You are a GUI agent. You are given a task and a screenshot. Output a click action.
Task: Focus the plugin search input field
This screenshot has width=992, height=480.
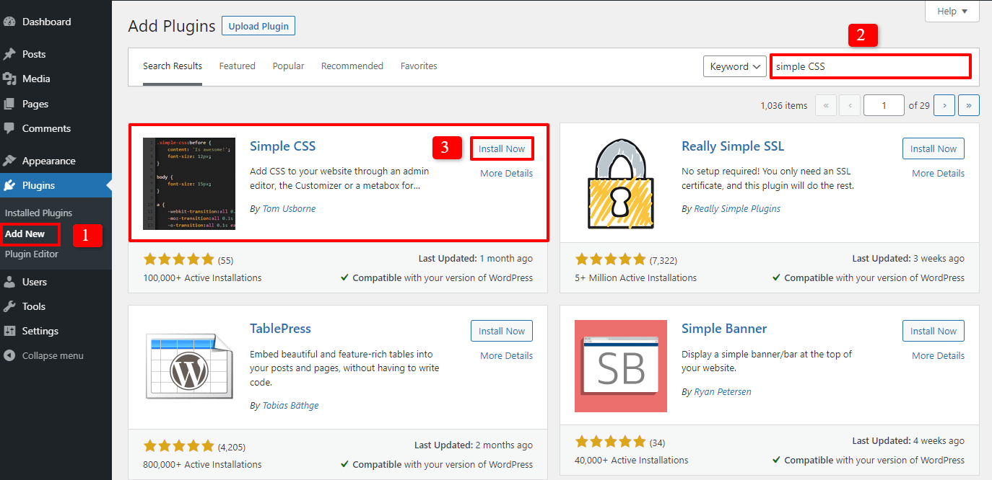(870, 66)
